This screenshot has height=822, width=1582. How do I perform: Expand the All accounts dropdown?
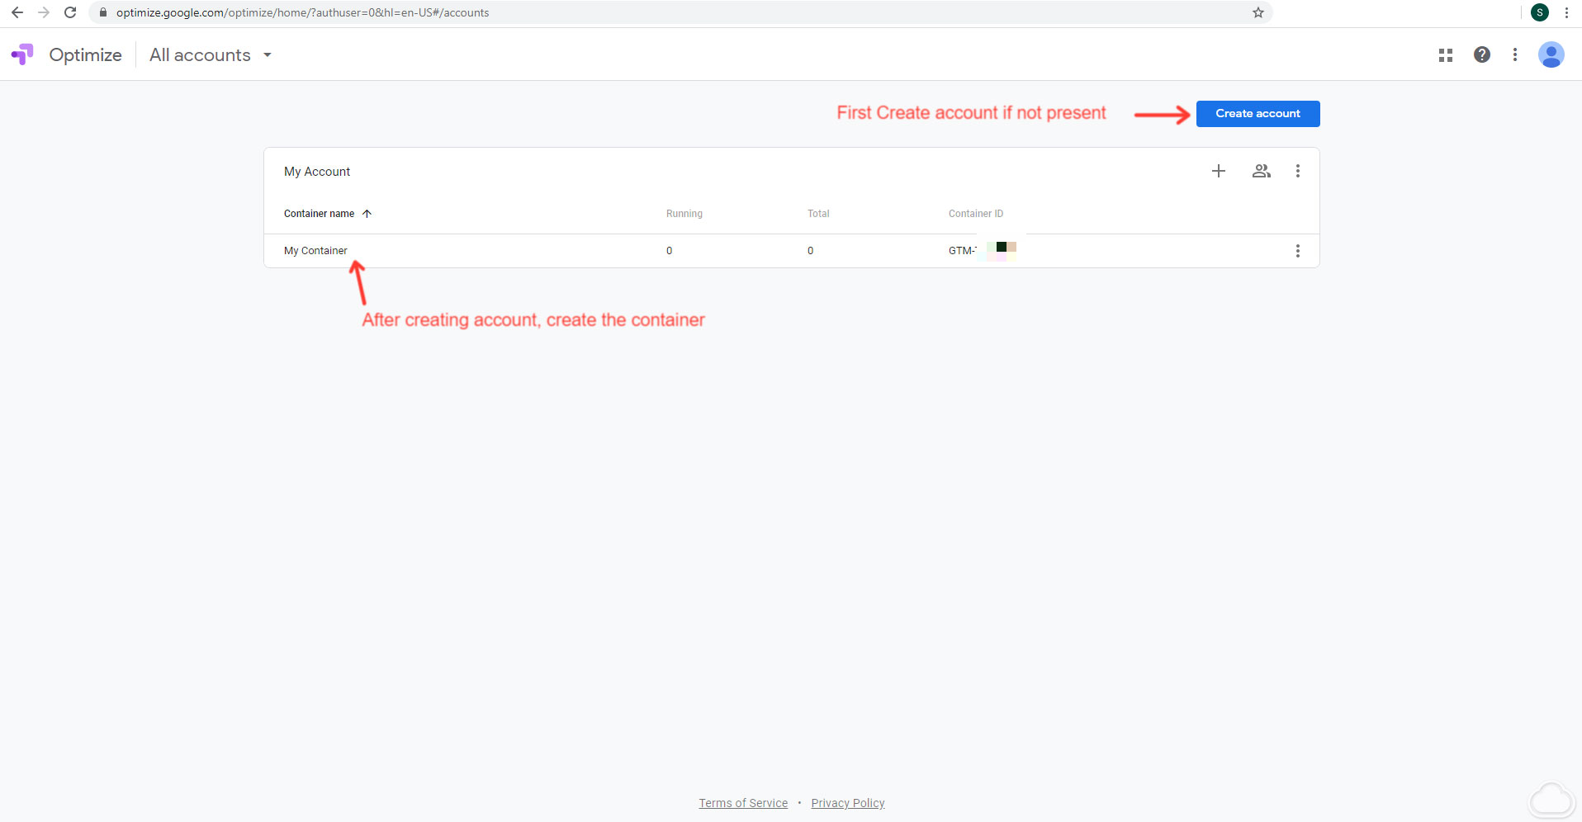tap(211, 55)
